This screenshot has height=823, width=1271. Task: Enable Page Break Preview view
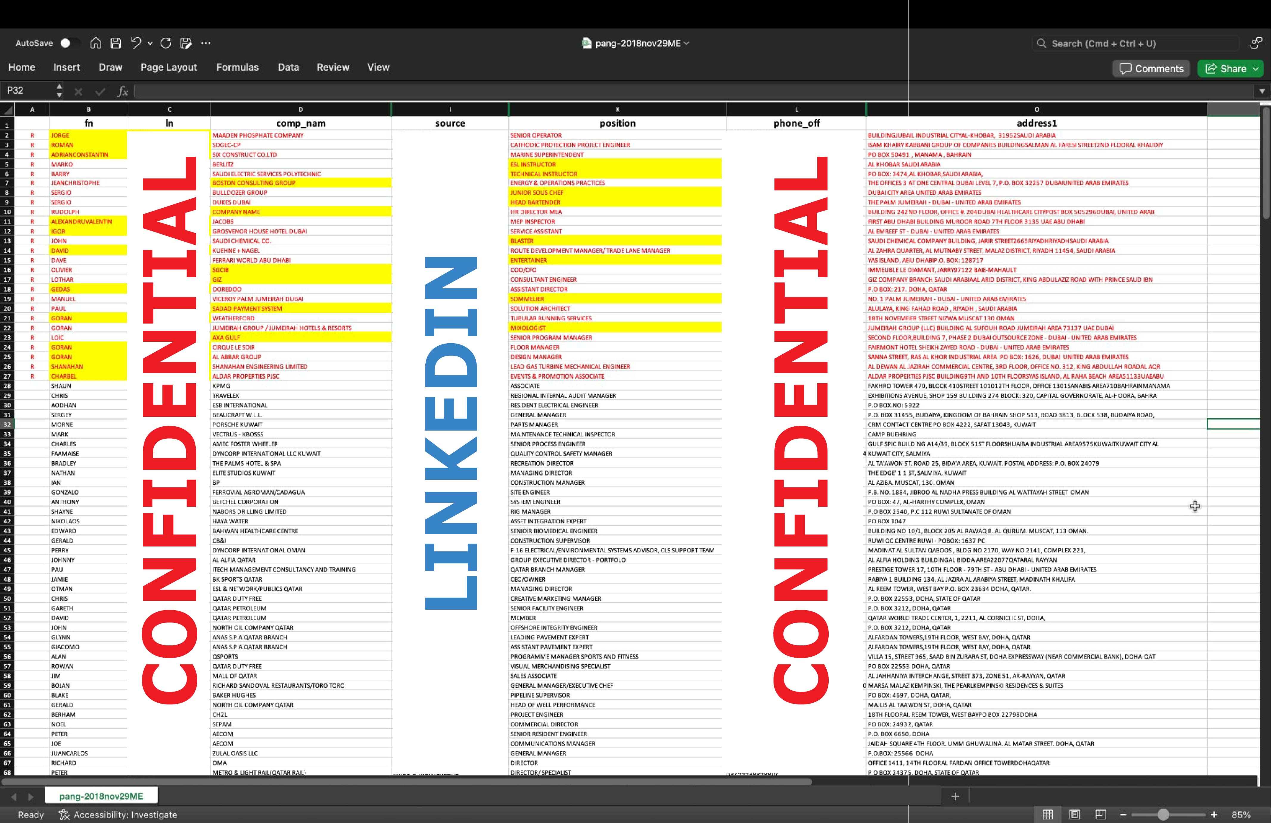click(1101, 814)
